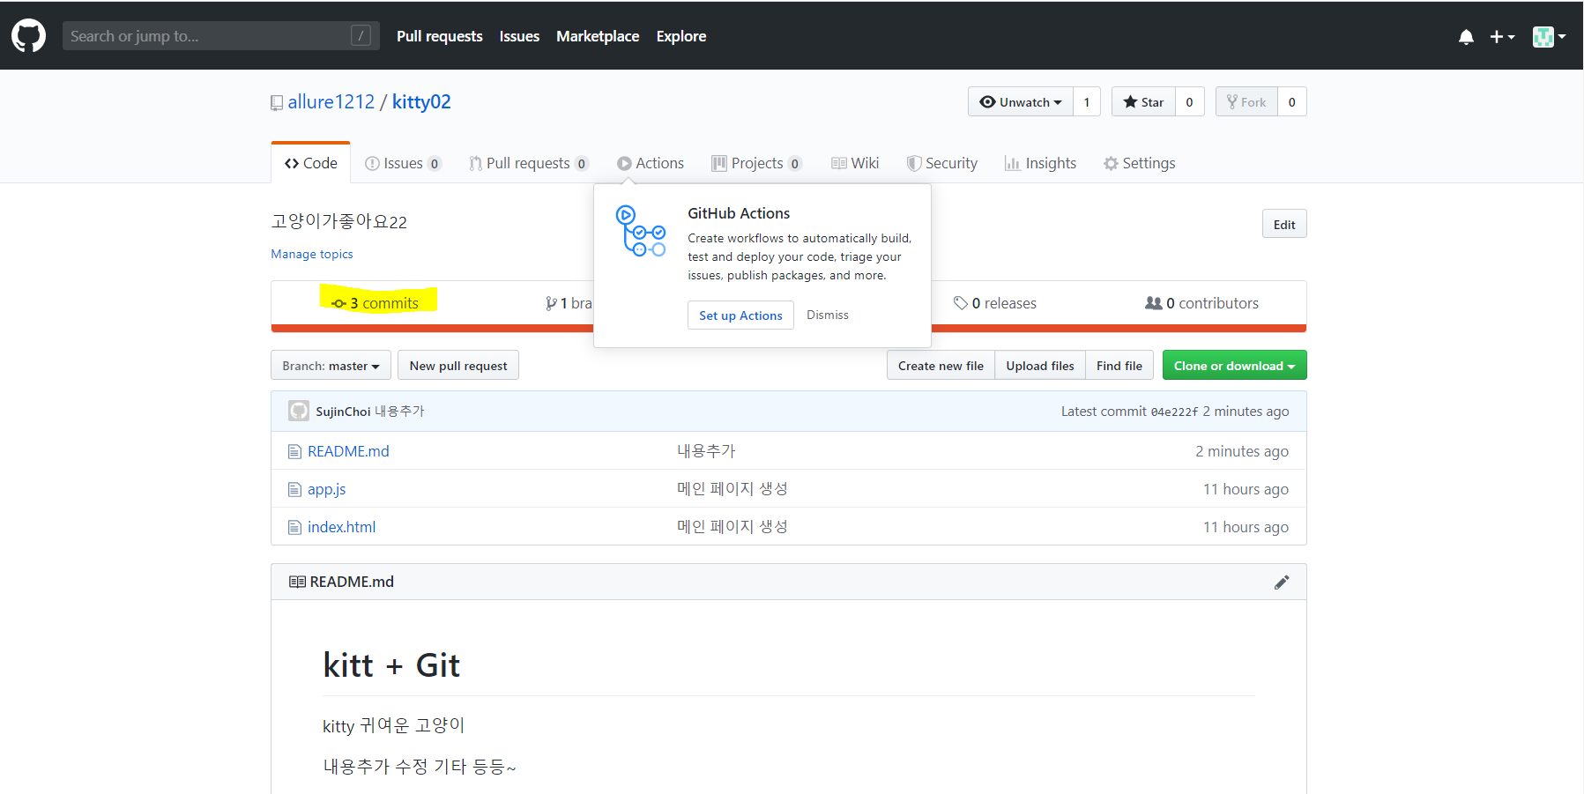The height and width of the screenshot is (794, 1584).
Task: Click the 'kitt + Git' README heading
Action: [x=391, y=665]
